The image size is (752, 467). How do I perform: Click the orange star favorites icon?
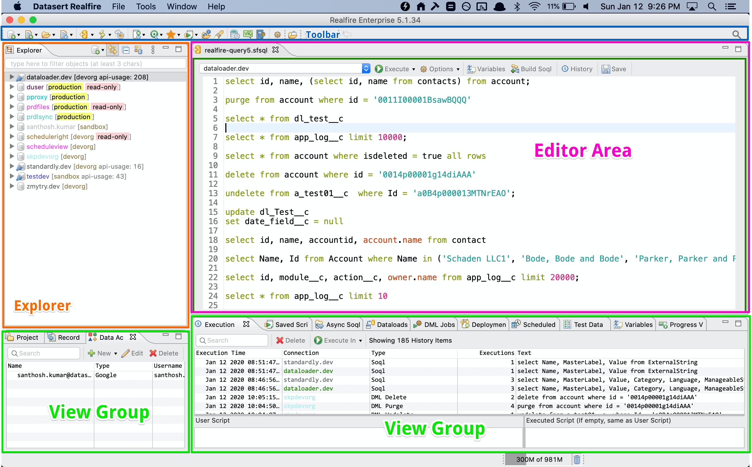(x=171, y=34)
